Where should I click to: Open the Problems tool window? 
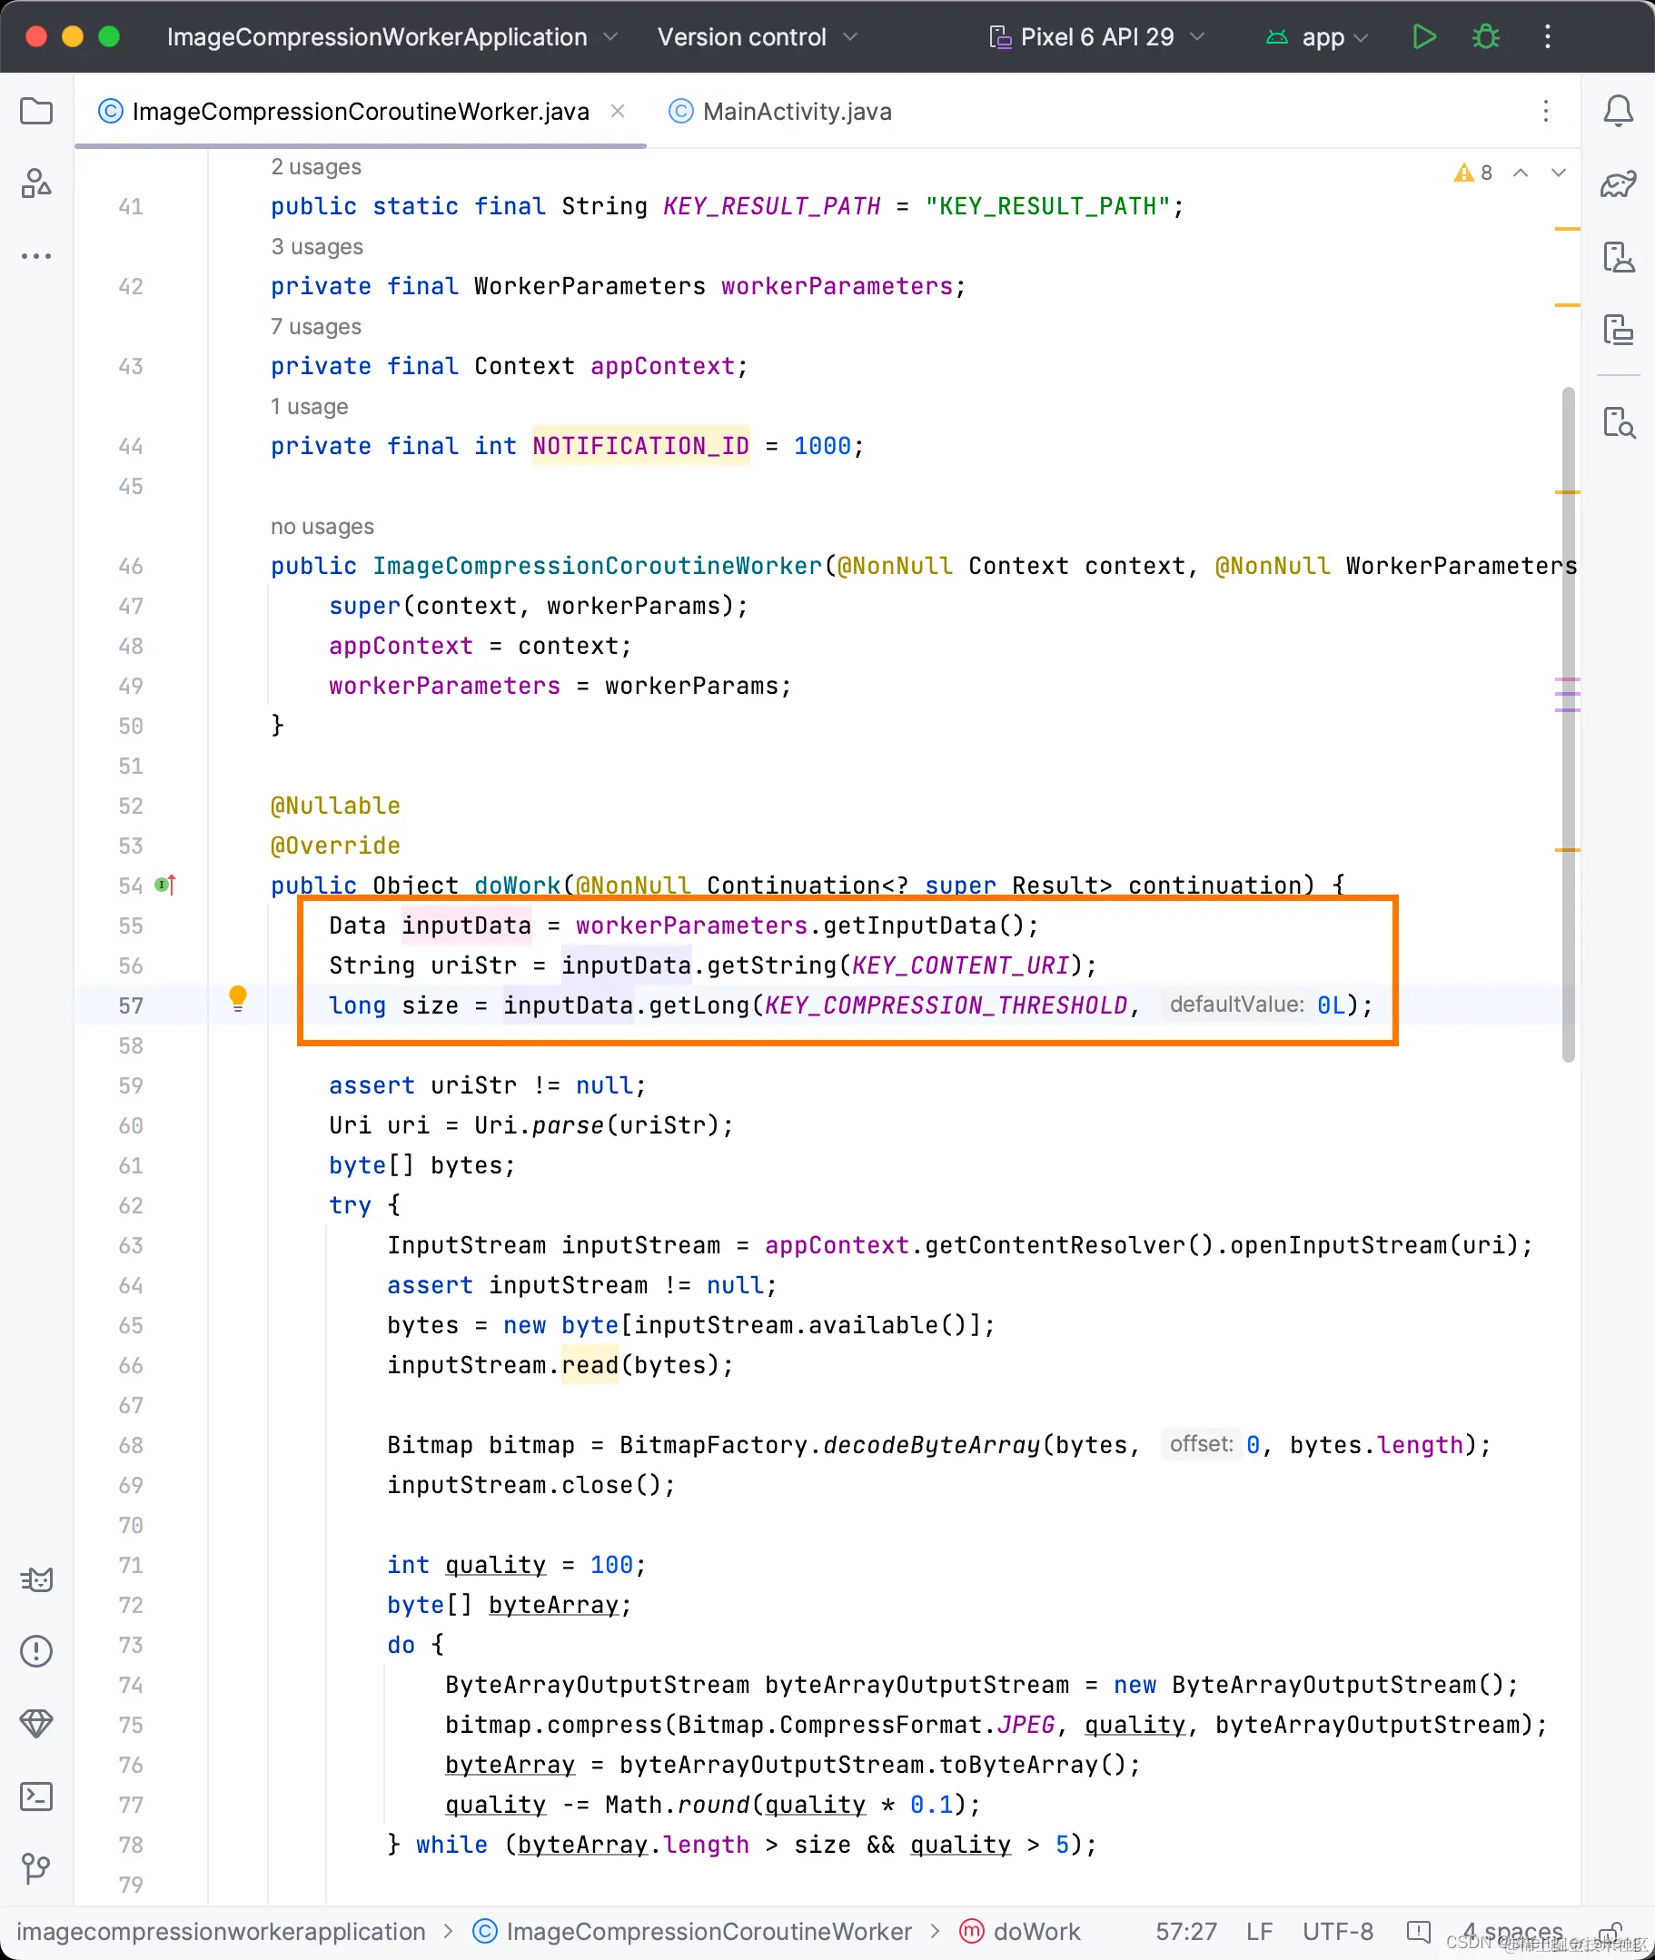(x=35, y=1651)
